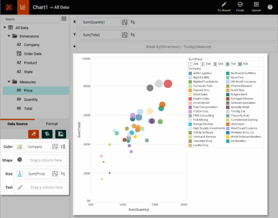Open the formula editor for the Color field Company
This screenshot has width=278, height=218.
click(x=55, y=147)
